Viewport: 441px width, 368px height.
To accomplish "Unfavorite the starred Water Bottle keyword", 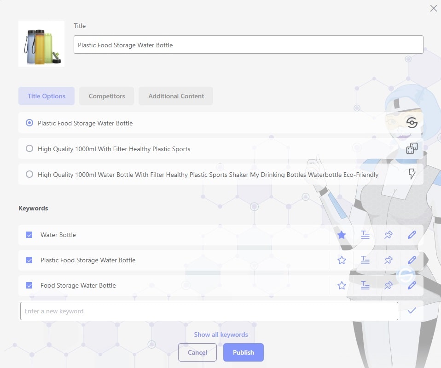I will click(342, 235).
